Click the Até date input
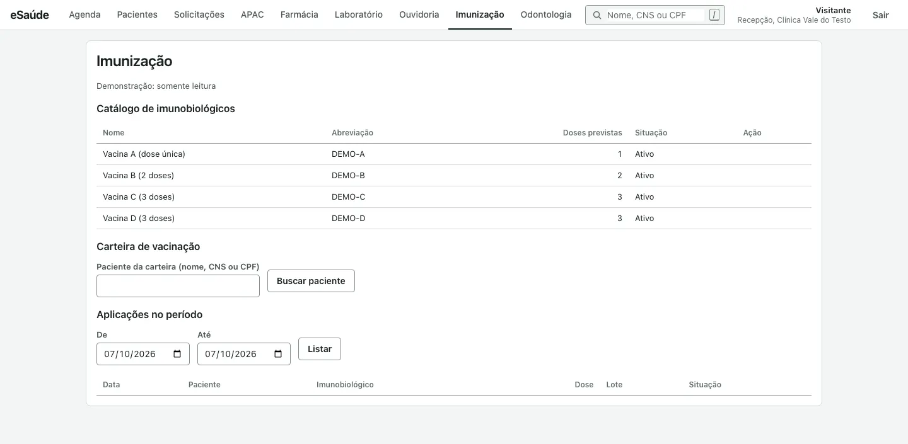 pyautogui.click(x=244, y=354)
